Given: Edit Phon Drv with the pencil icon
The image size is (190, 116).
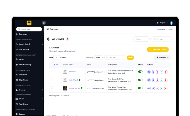Looking at the screenshot, I should click(162, 72).
